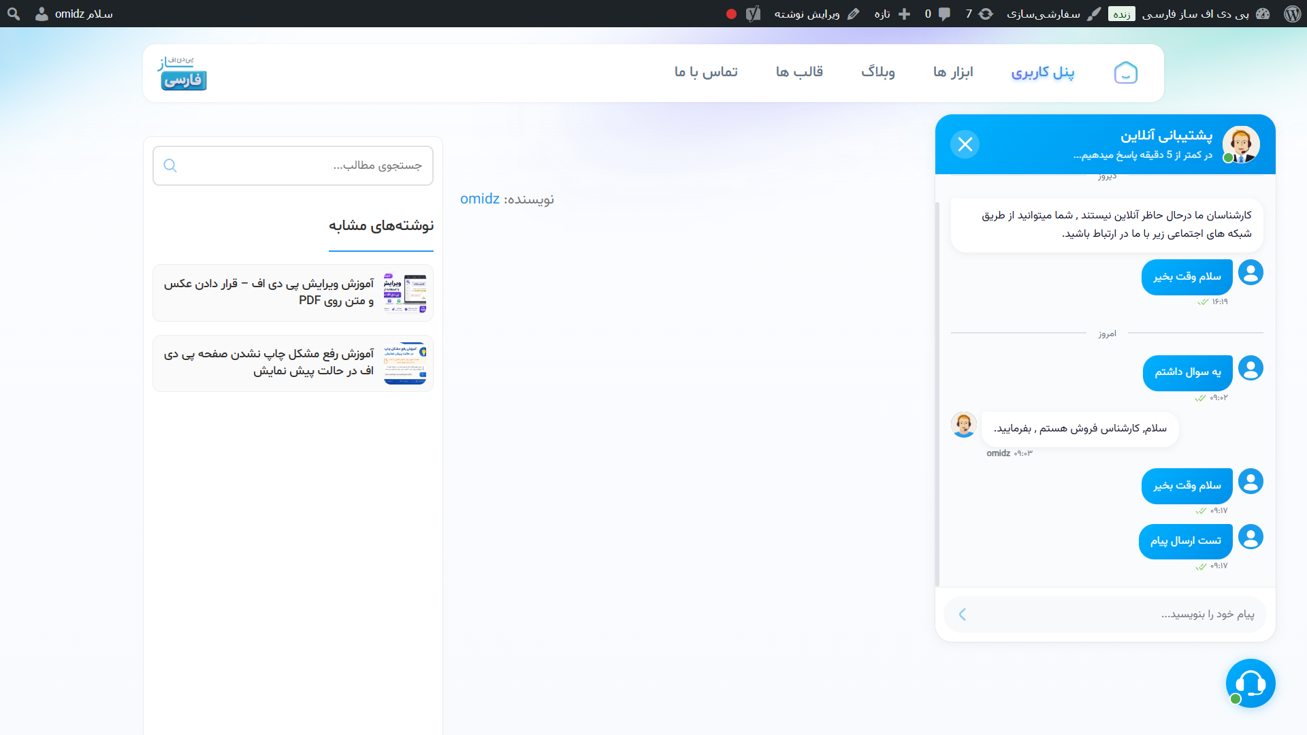
Task: Click the home icon in site navigation
Action: [1125, 72]
